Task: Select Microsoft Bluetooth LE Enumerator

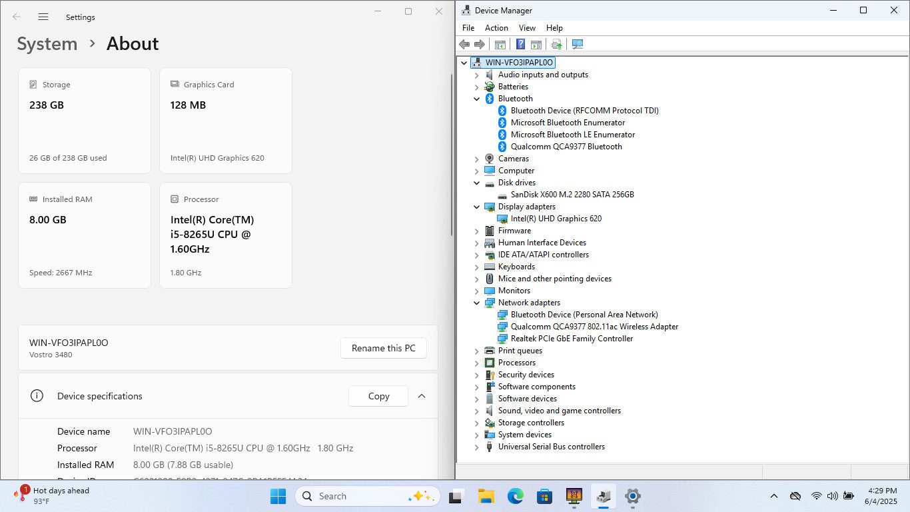Action: (573, 135)
